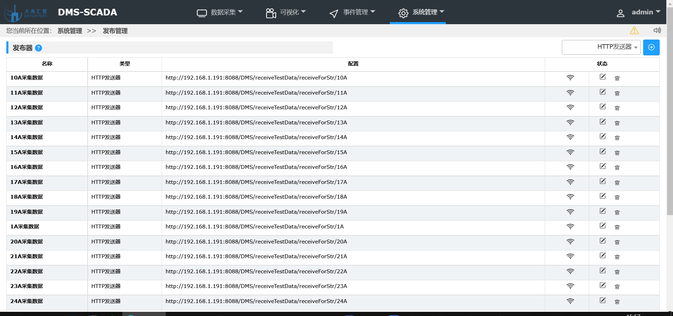Click the speaker sound icon

point(657,30)
